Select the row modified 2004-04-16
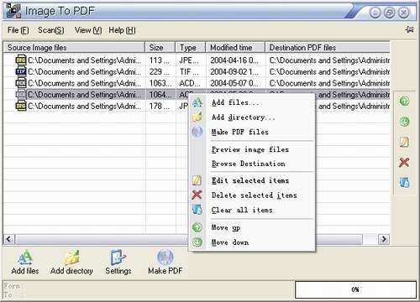 tap(197, 60)
